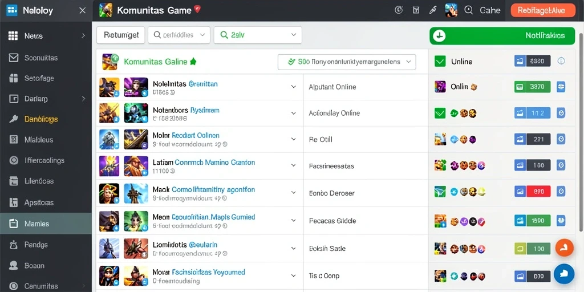Image resolution: width=584 pixels, height=292 pixels.
Task: Select the wrench icon next to Danbiiogs
Action: [x=14, y=119]
